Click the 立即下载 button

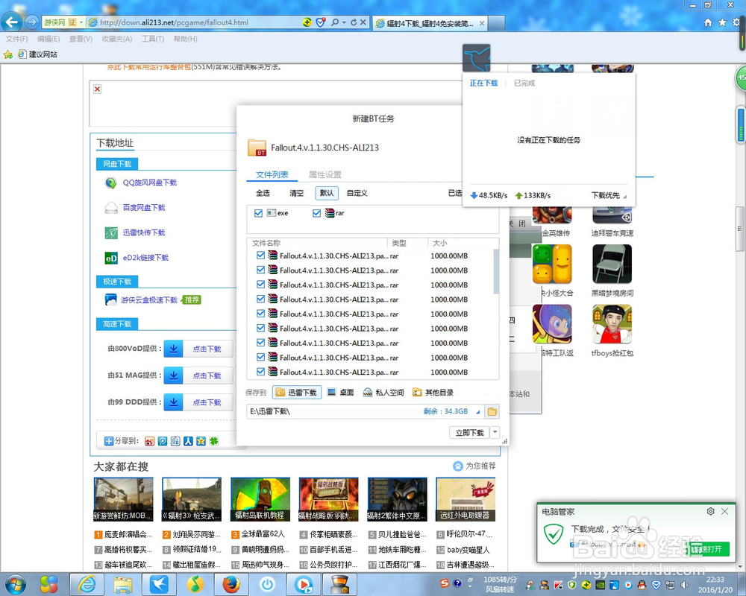click(x=469, y=433)
